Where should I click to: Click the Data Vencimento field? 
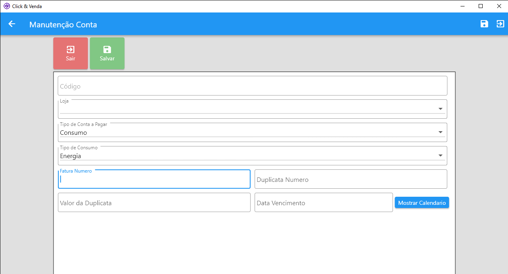click(323, 203)
